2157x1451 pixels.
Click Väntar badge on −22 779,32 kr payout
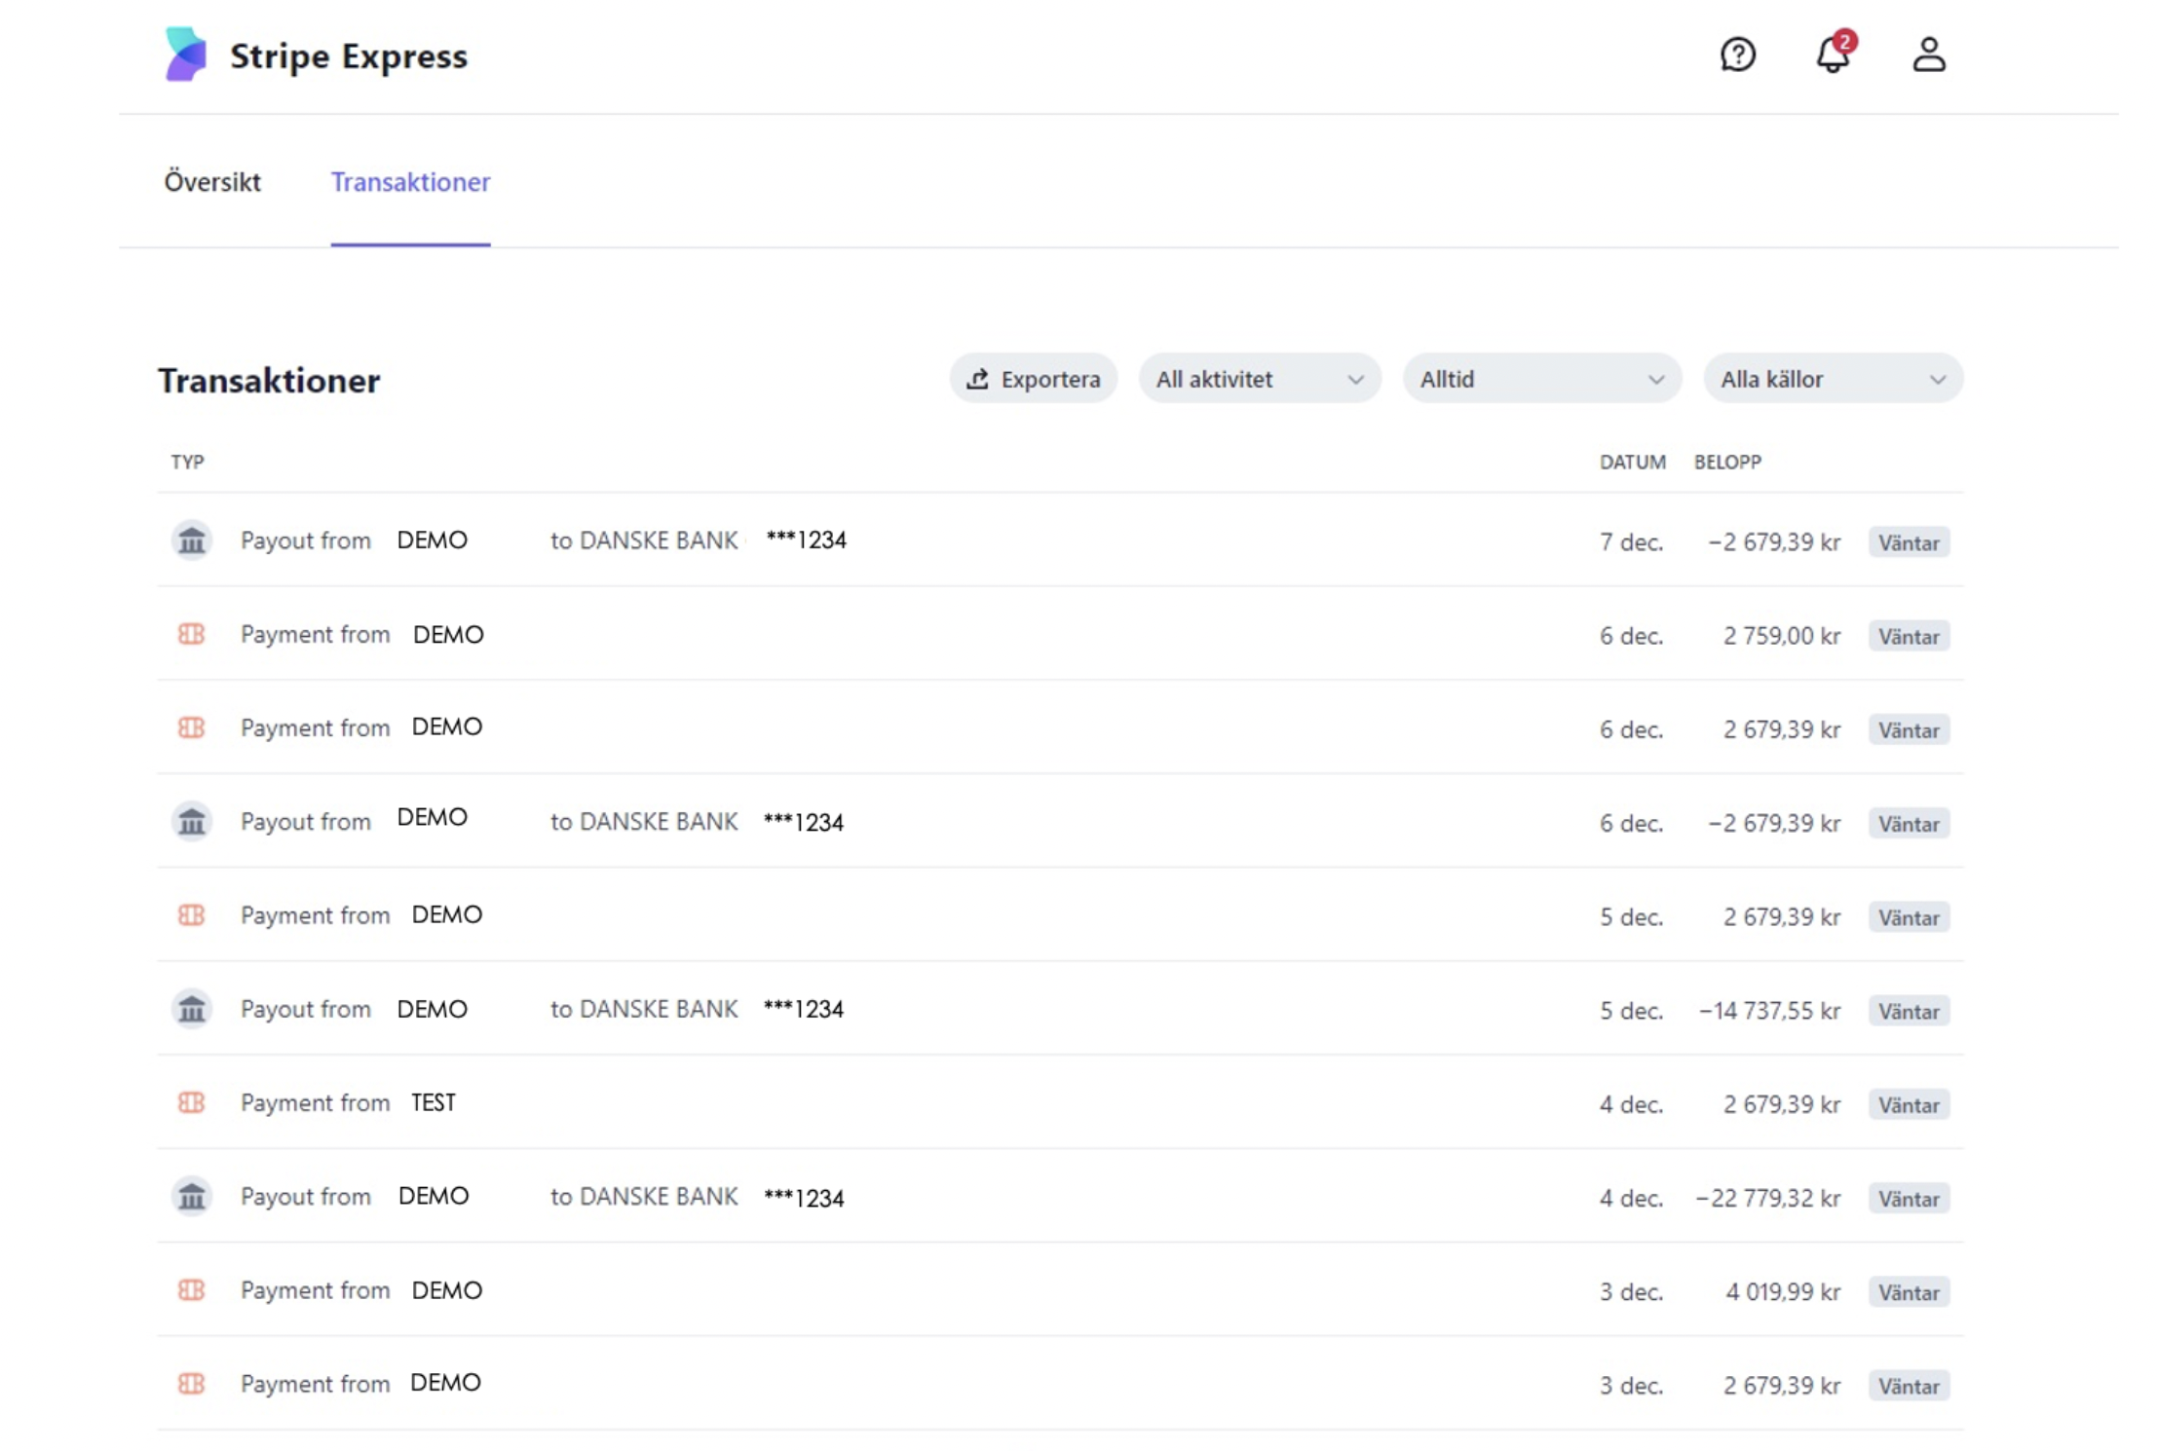coord(1910,1198)
